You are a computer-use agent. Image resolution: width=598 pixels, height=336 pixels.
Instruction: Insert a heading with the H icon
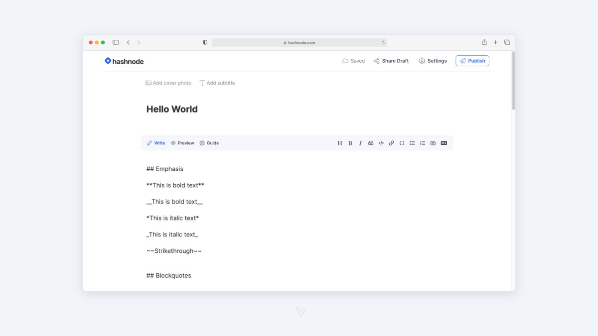(340, 143)
